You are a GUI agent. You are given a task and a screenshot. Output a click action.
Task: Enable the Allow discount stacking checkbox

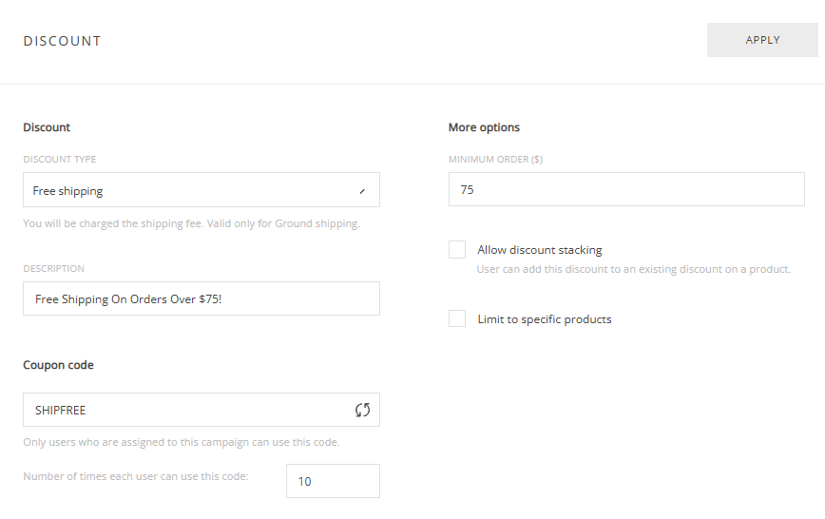coord(457,250)
